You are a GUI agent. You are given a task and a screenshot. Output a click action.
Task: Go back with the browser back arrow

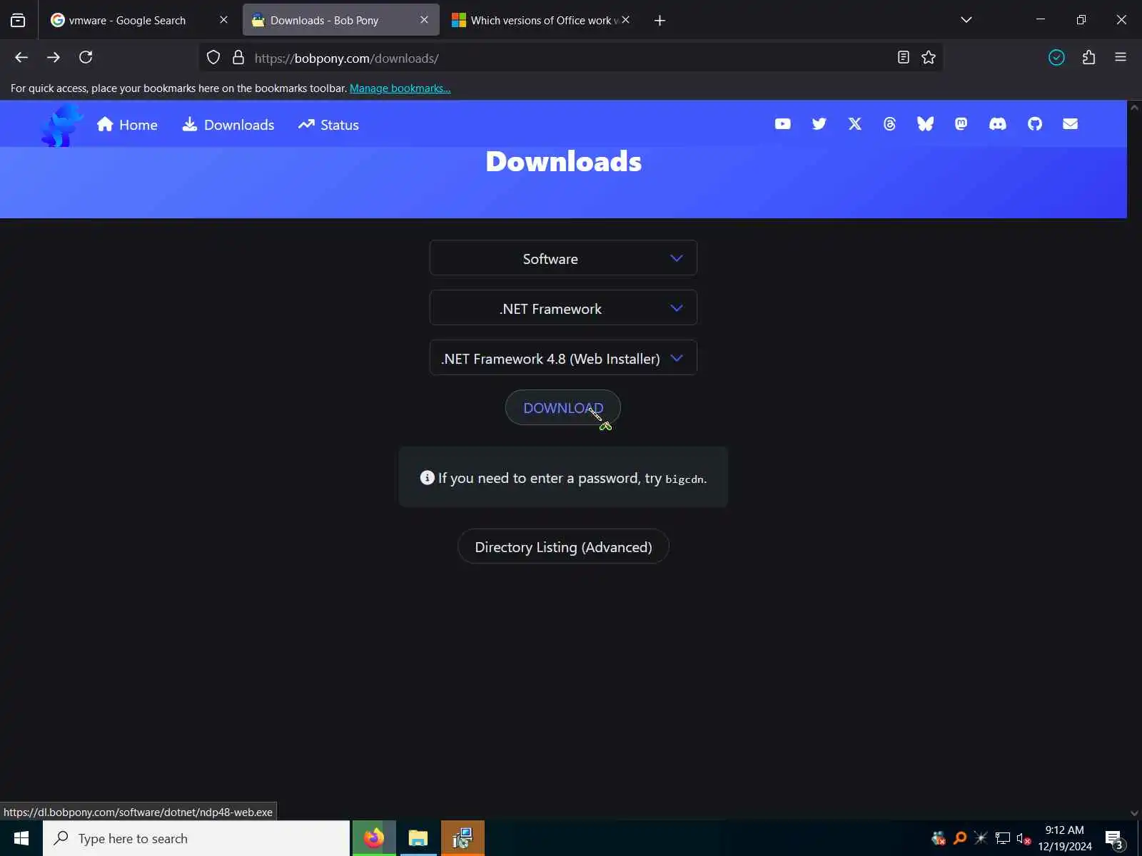pyautogui.click(x=21, y=58)
